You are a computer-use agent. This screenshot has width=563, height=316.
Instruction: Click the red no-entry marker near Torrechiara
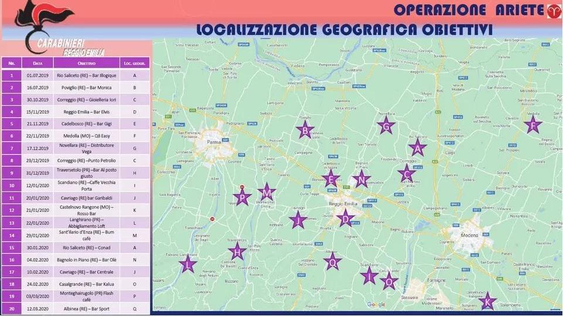(x=212, y=219)
